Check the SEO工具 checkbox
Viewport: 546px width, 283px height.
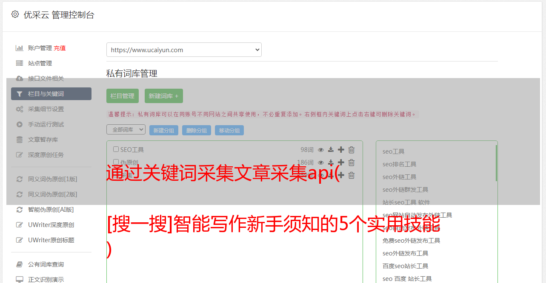pyautogui.click(x=116, y=149)
